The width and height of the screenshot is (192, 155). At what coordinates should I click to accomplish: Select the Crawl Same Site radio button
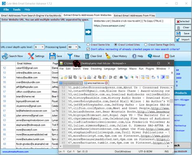coord(88,45)
